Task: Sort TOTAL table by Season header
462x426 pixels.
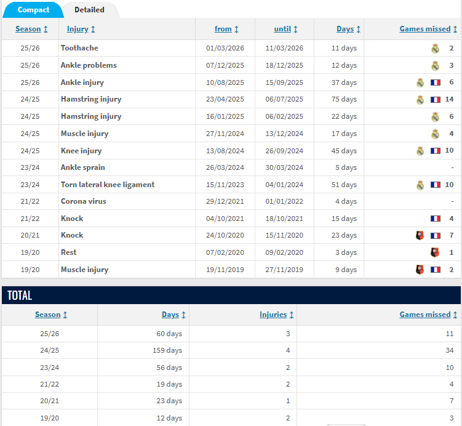Action: pos(48,315)
